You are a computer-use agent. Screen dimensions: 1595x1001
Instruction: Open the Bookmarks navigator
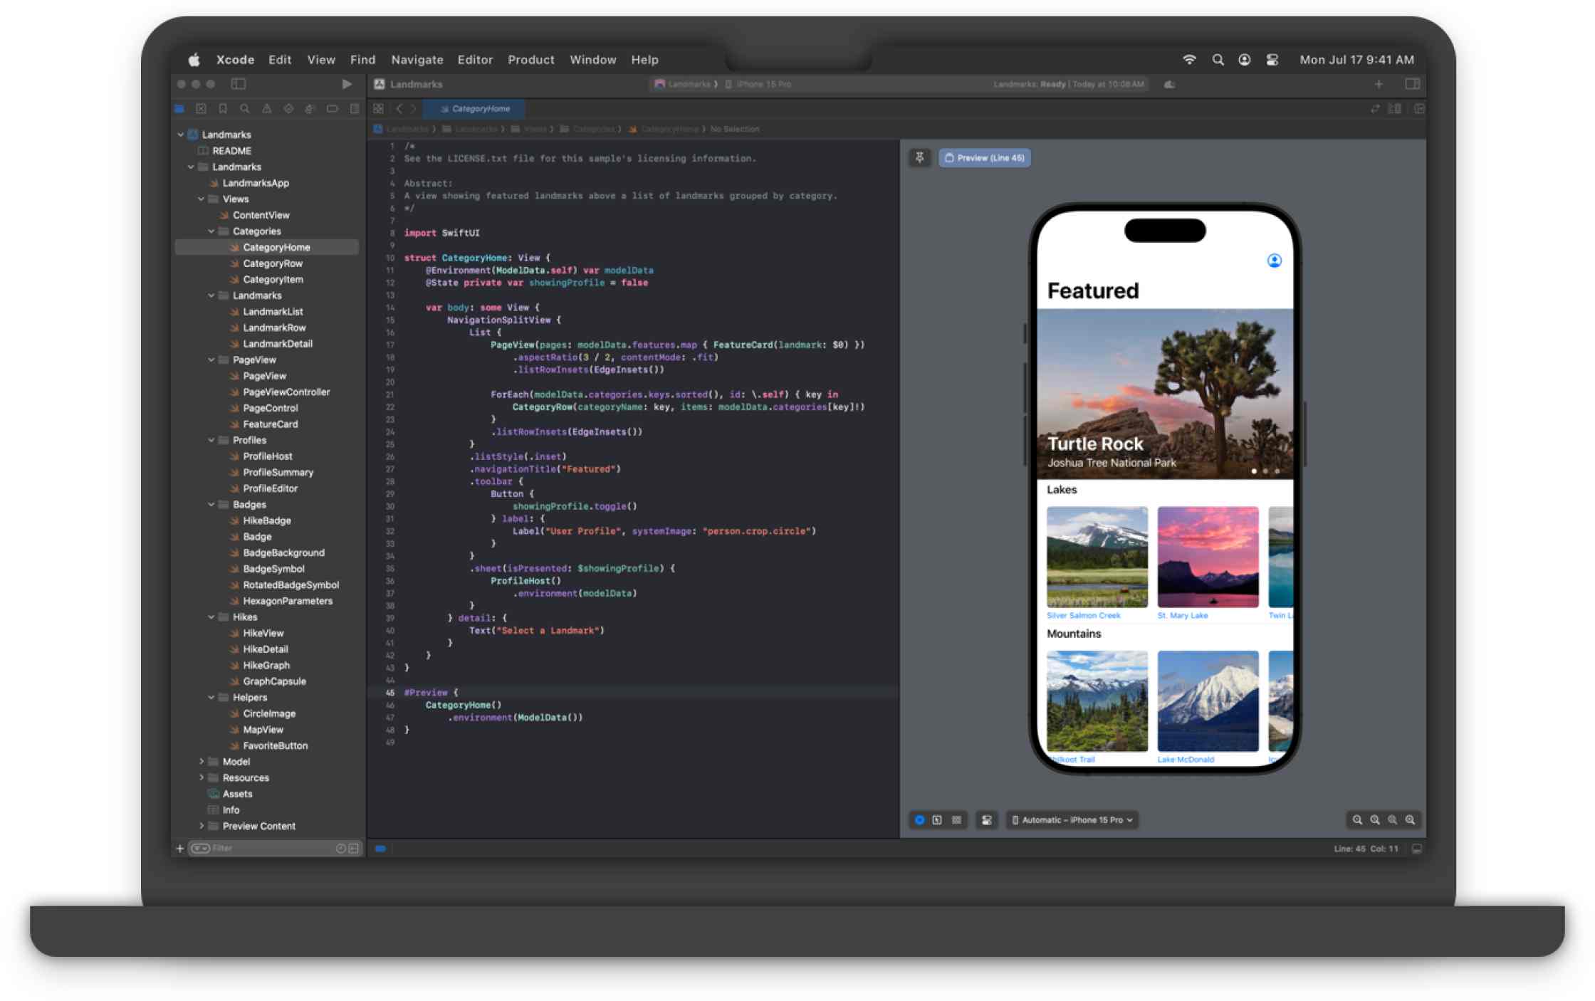point(224,109)
